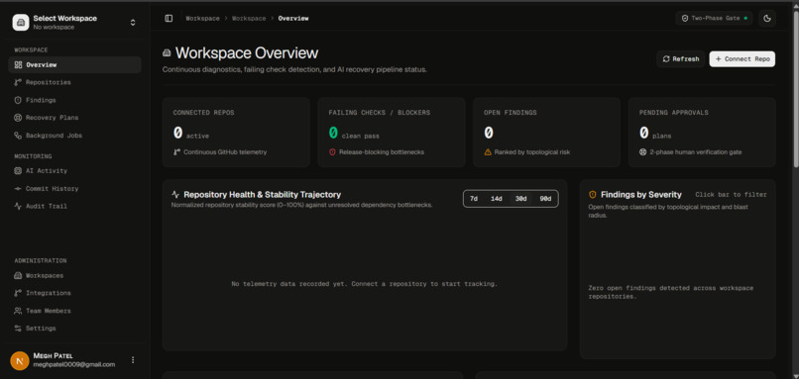
Task: Select the 90d time range
Action: click(x=545, y=198)
